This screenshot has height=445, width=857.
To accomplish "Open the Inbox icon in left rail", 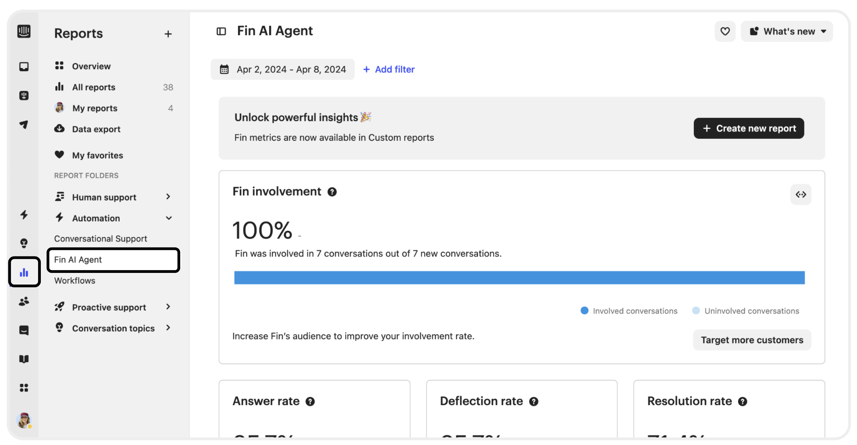I will tap(24, 67).
